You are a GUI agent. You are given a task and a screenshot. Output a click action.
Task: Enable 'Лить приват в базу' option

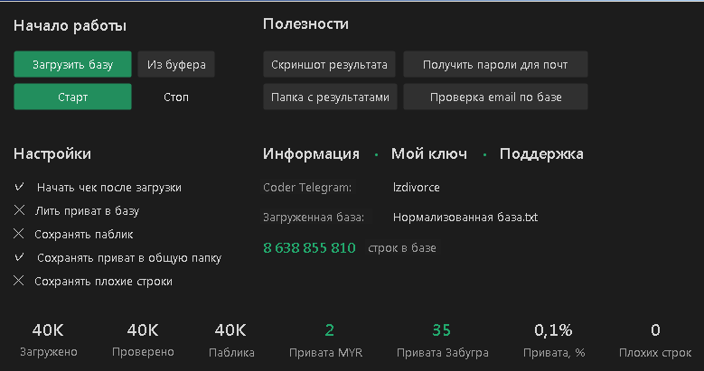pyautogui.click(x=20, y=210)
